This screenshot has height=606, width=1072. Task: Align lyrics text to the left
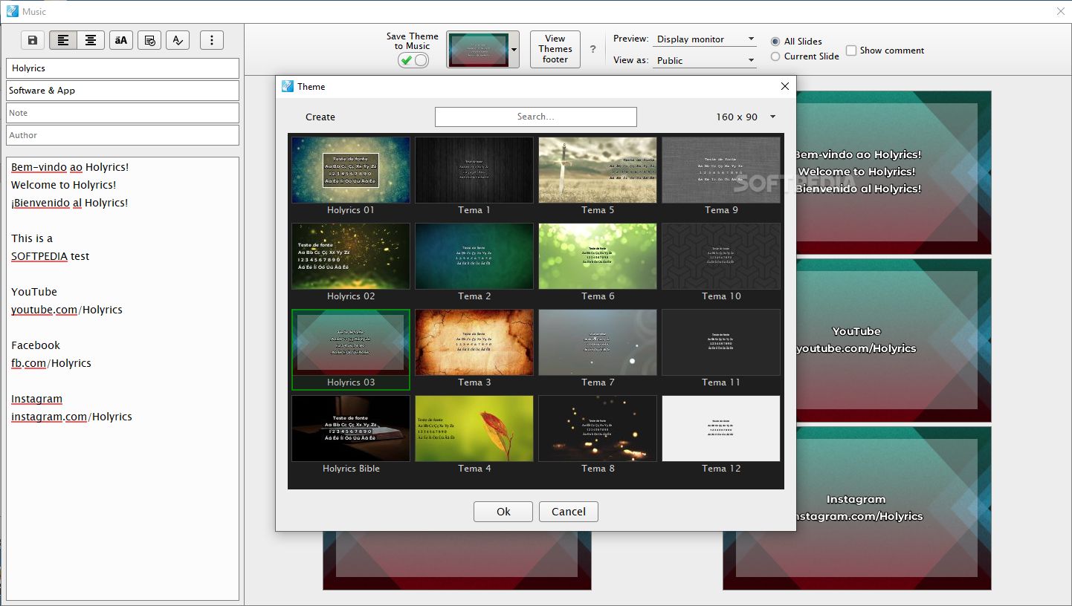(63, 40)
